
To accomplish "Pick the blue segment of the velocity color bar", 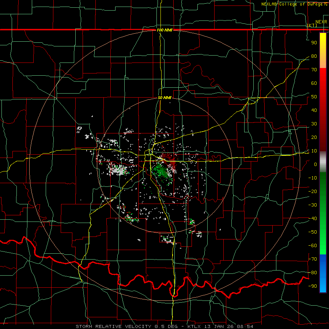I will tap(323, 273).
